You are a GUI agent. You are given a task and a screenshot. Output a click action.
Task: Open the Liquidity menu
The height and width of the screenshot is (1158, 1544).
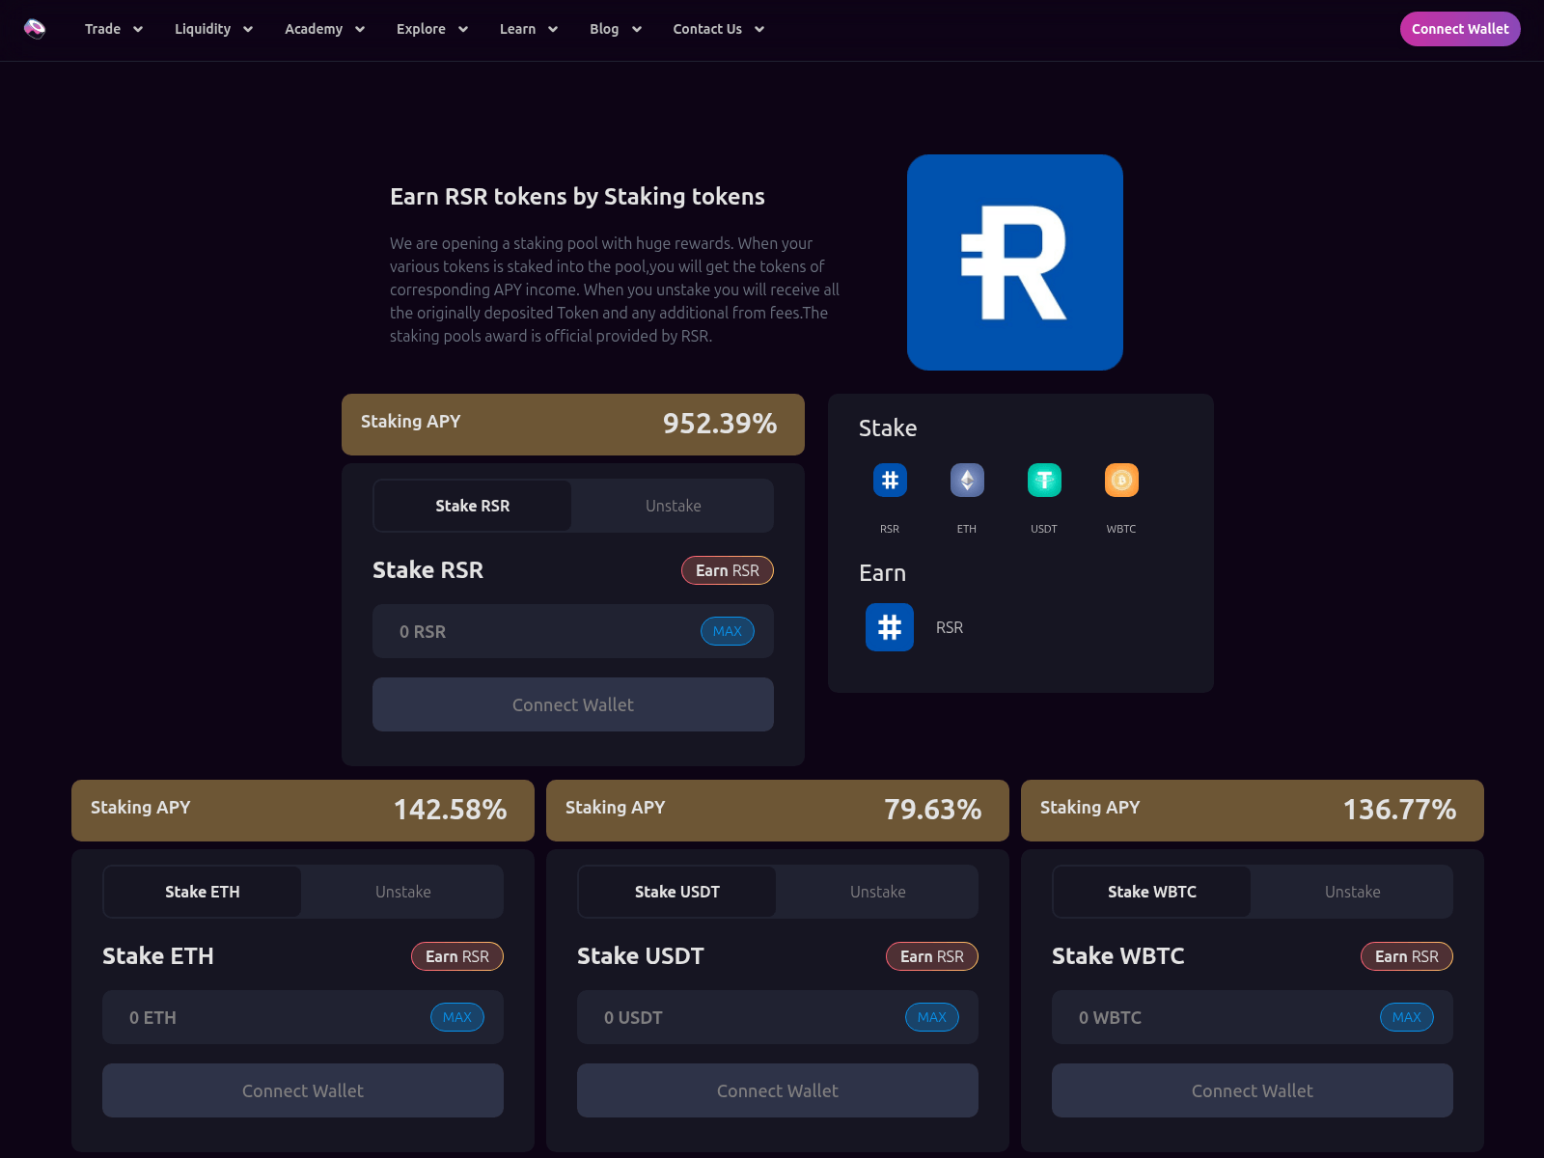click(203, 29)
